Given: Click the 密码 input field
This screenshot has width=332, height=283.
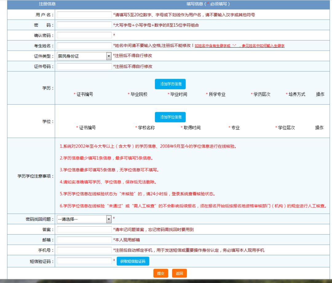Looking at the screenshot, I should point(84,25).
